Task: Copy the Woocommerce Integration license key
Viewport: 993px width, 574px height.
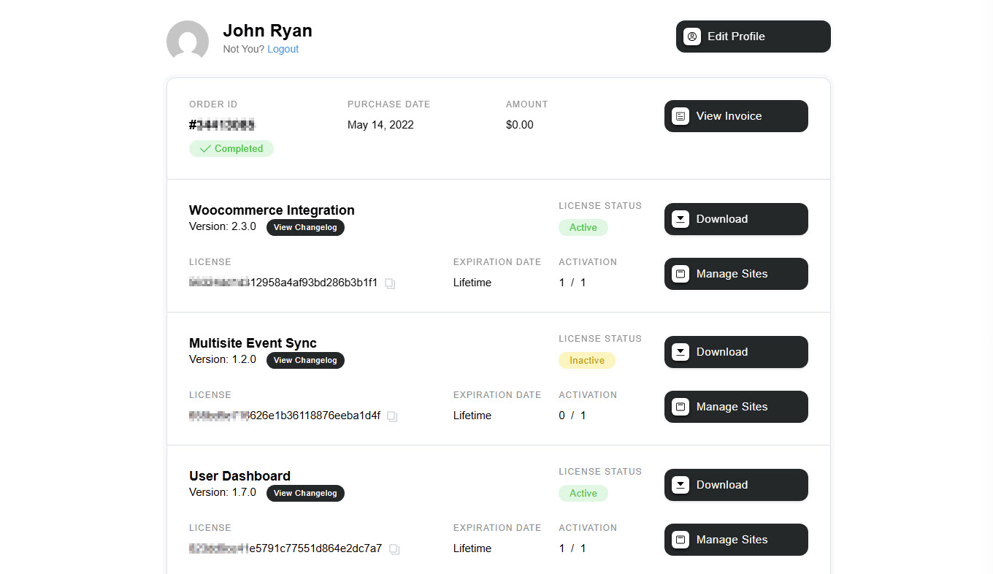Action: [x=390, y=283]
